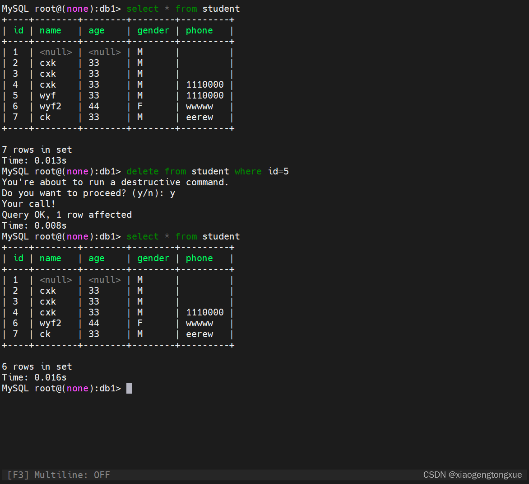Viewport: 529px width, 484px height.
Task: Click 'wyf2' name cell in the 6-row result table
Action: coord(50,323)
